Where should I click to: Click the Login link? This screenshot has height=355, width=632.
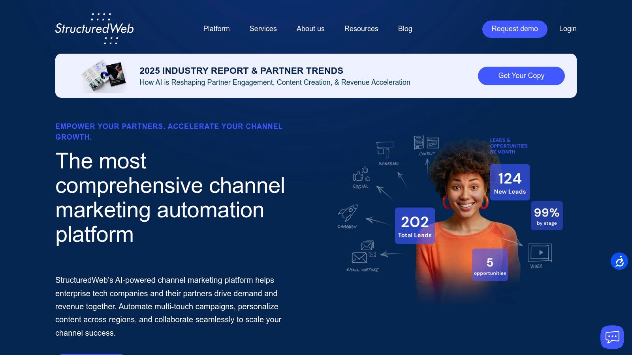568,29
